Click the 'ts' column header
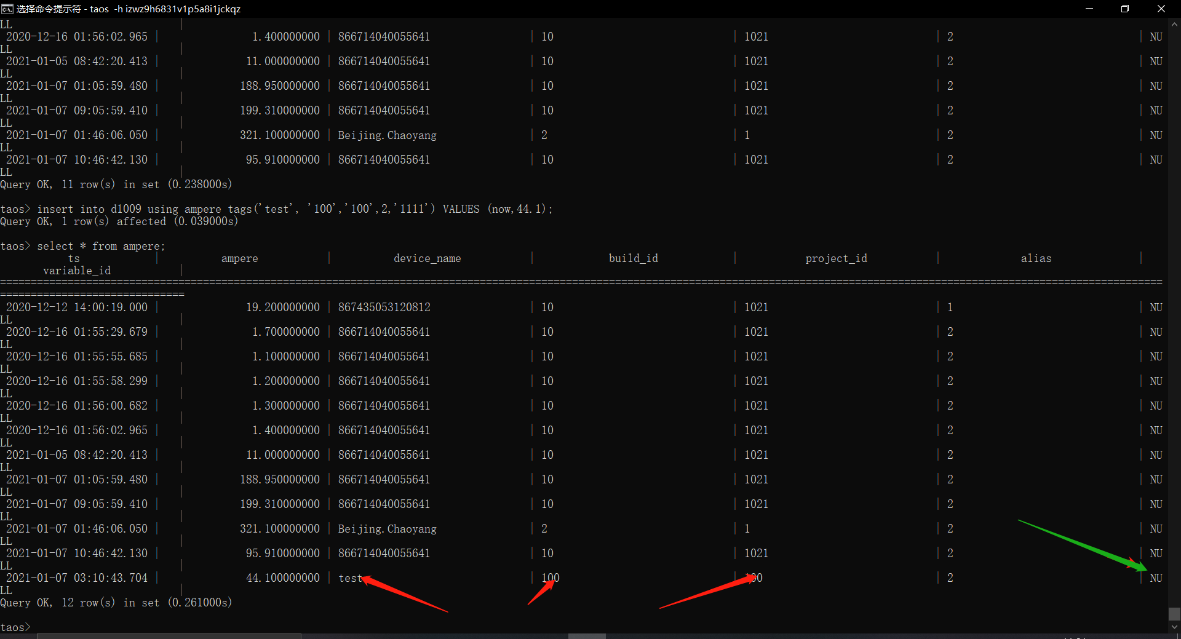The image size is (1181, 639). [x=74, y=258]
